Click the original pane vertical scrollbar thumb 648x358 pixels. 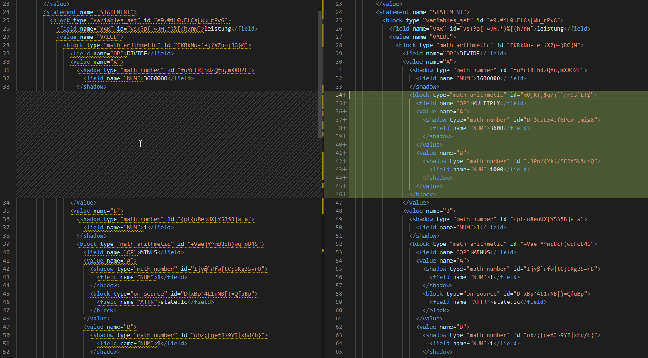click(320, 74)
